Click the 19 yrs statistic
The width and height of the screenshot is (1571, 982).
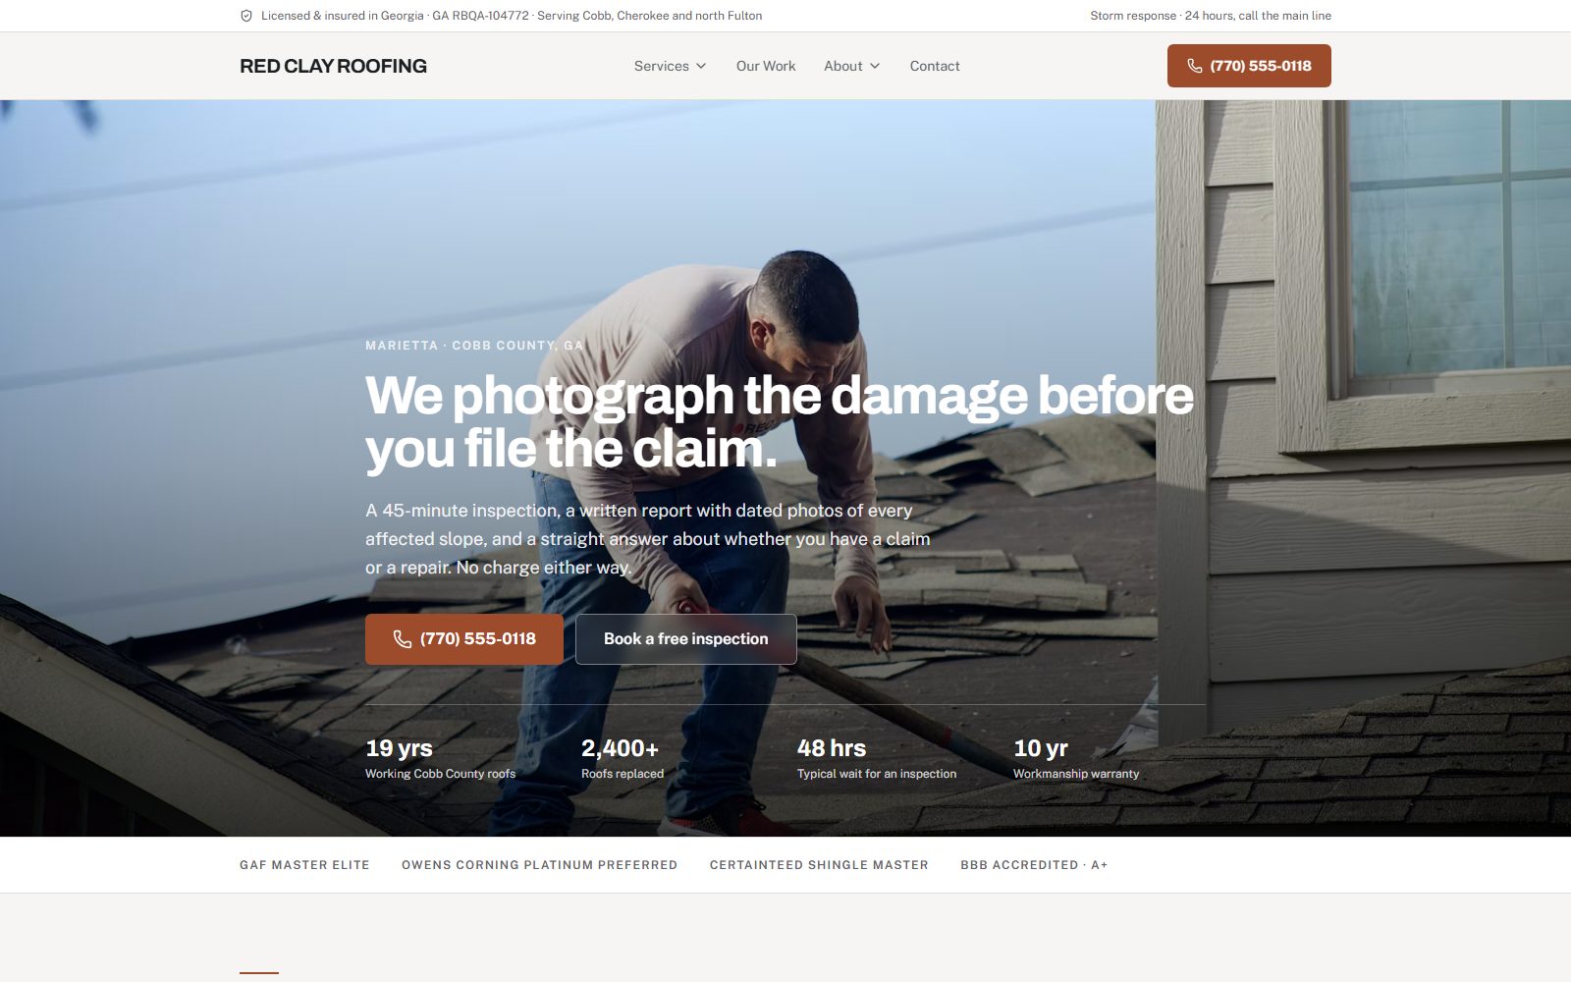coord(440,759)
